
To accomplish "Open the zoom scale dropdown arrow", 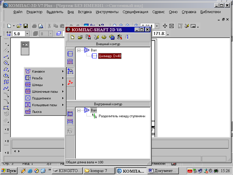I will click(157, 26).
